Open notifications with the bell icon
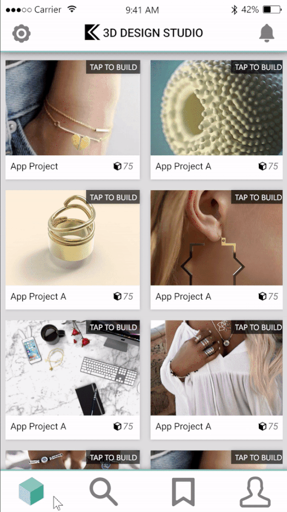This screenshot has height=512, width=287. coord(267,33)
